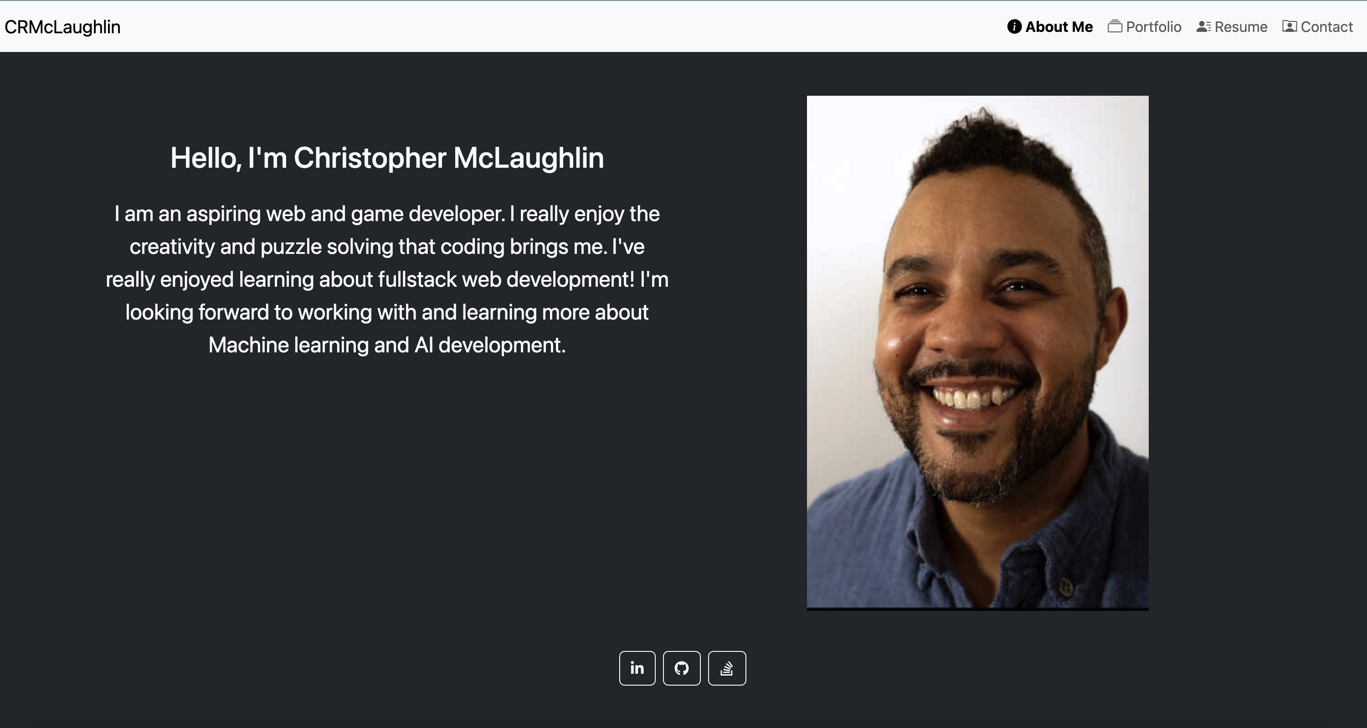Viewport: 1367px width, 728px height.
Task: Switch to the Portfolio section
Action: 1145,26
